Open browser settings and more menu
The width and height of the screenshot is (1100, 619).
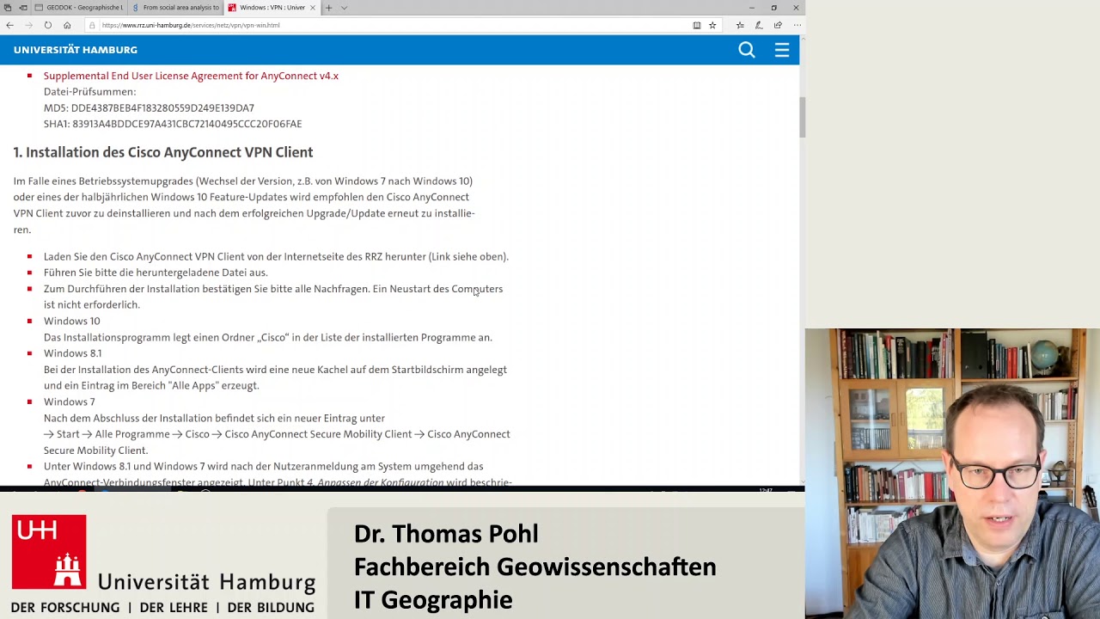point(797,25)
